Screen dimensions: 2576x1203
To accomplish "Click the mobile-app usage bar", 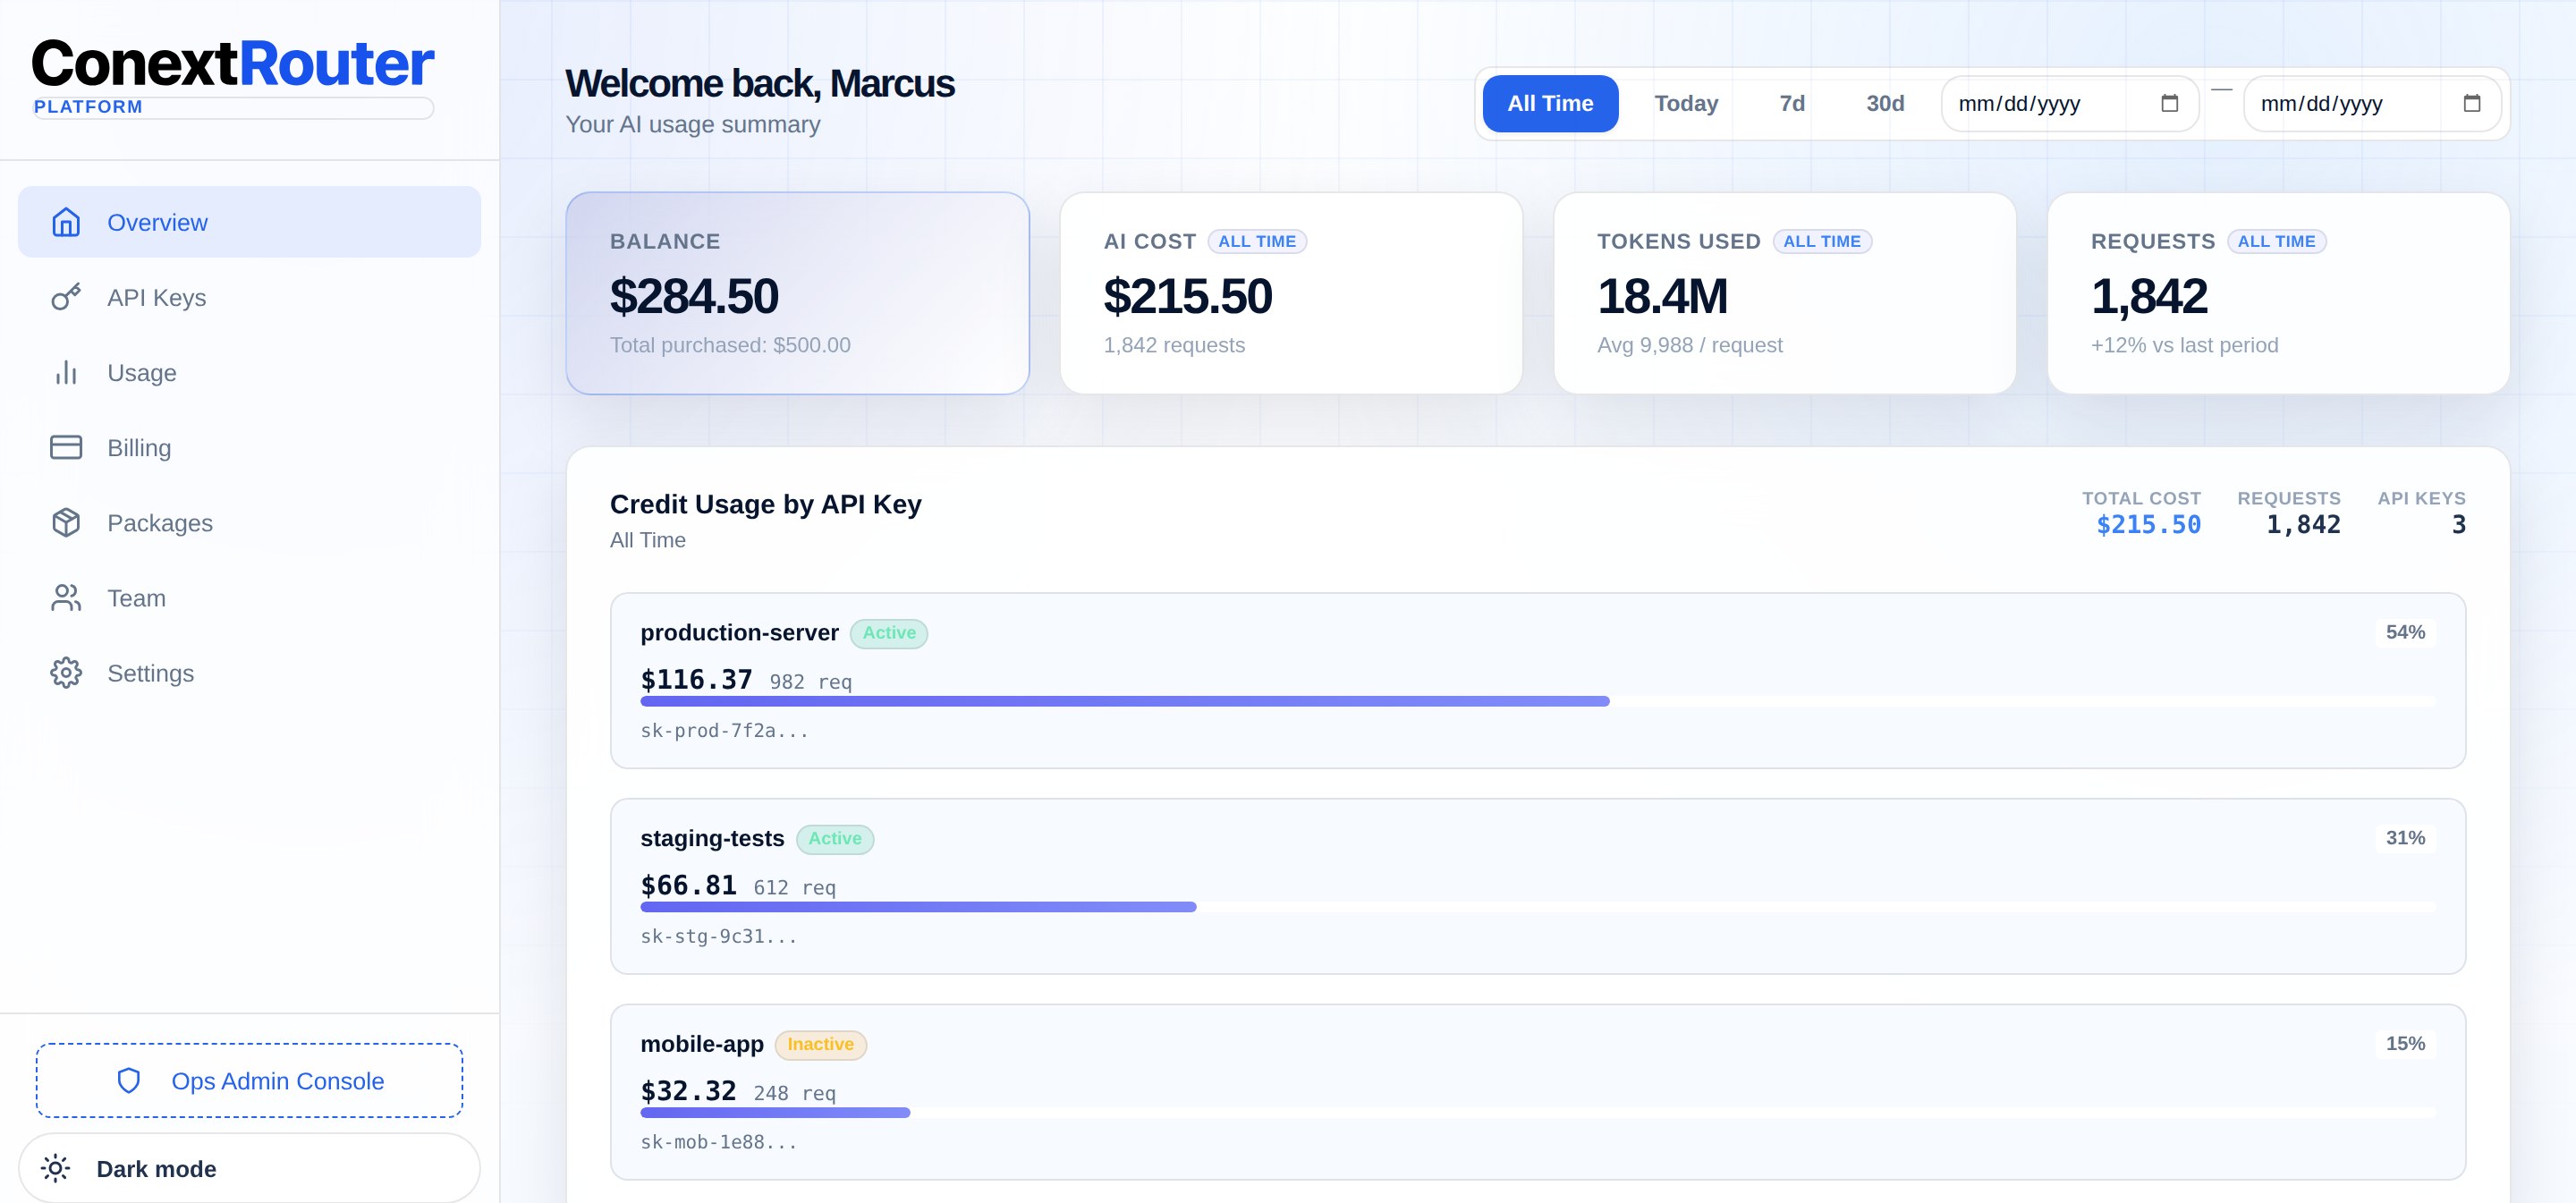I will [x=1538, y=1113].
